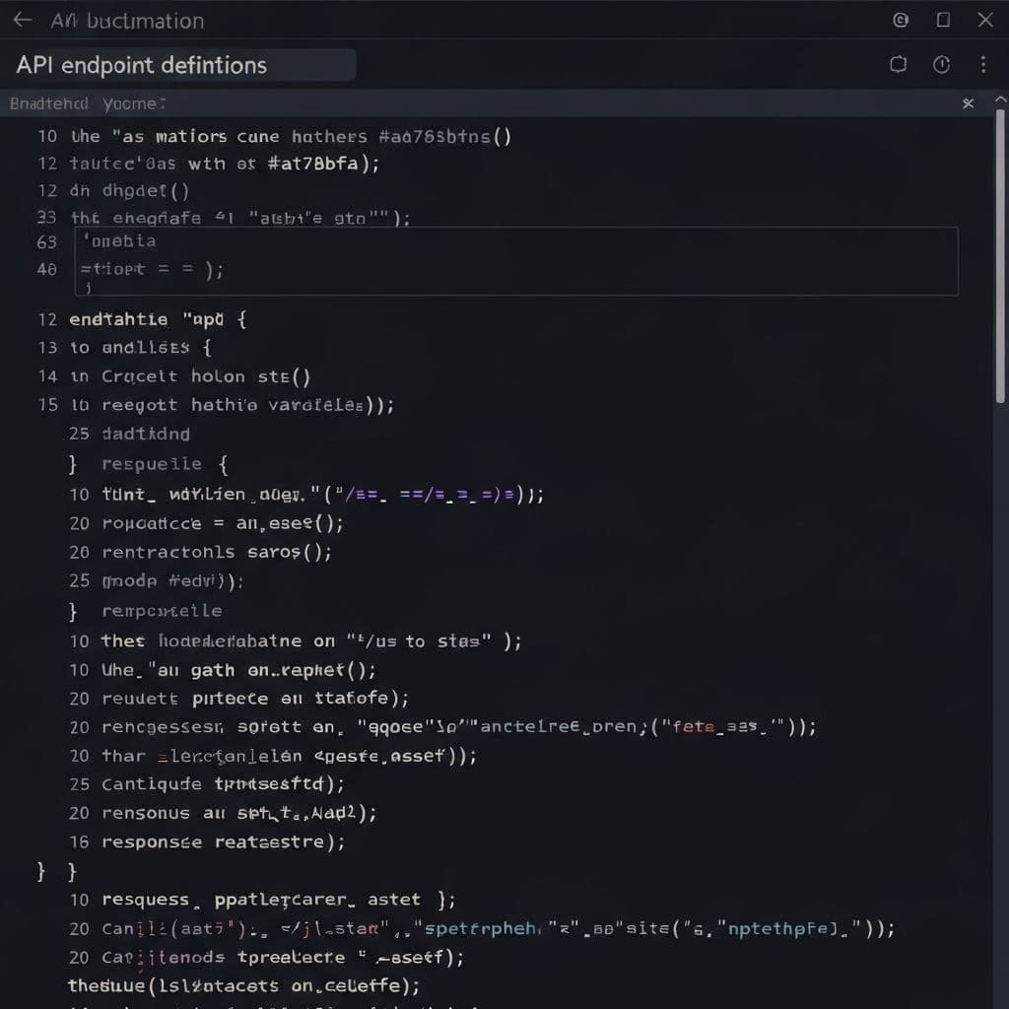Open the three-dot more options icon
This screenshot has width=1009, height=1009.
982,64
